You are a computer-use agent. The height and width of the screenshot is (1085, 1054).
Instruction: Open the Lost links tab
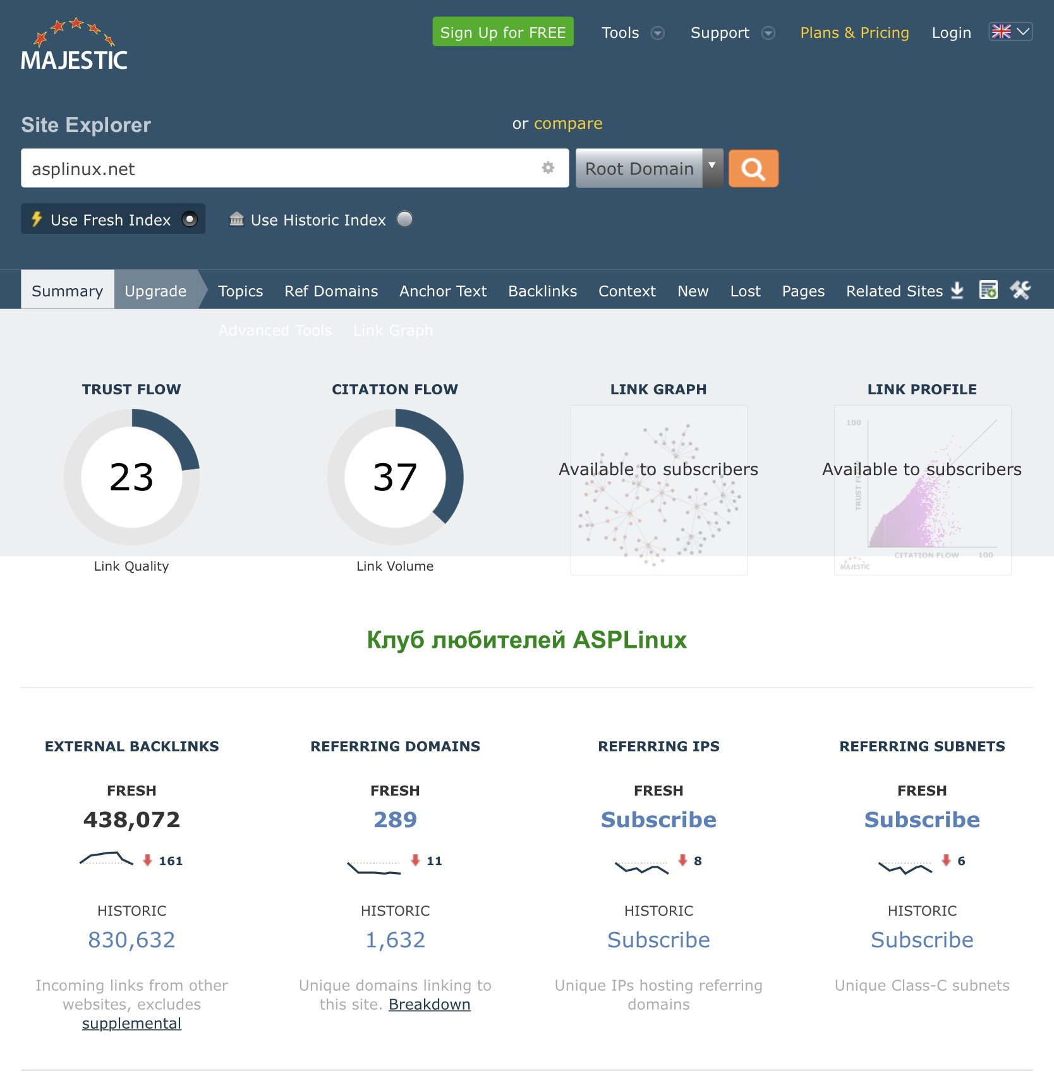745,291
